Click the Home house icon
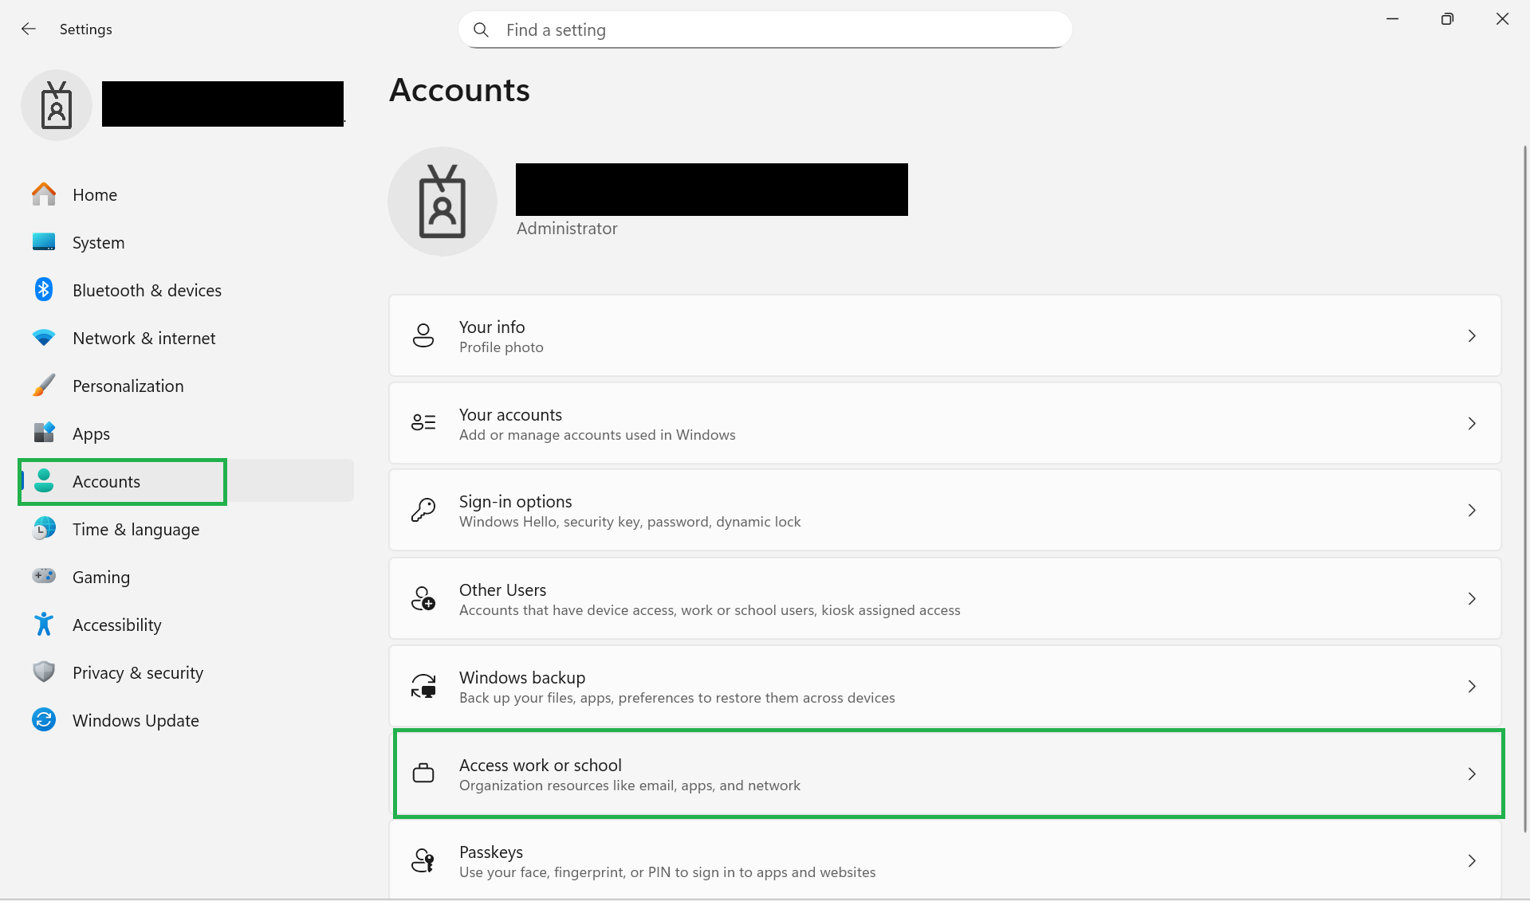The height and width of the screenshot is (901, 1530). coord(44,194)
